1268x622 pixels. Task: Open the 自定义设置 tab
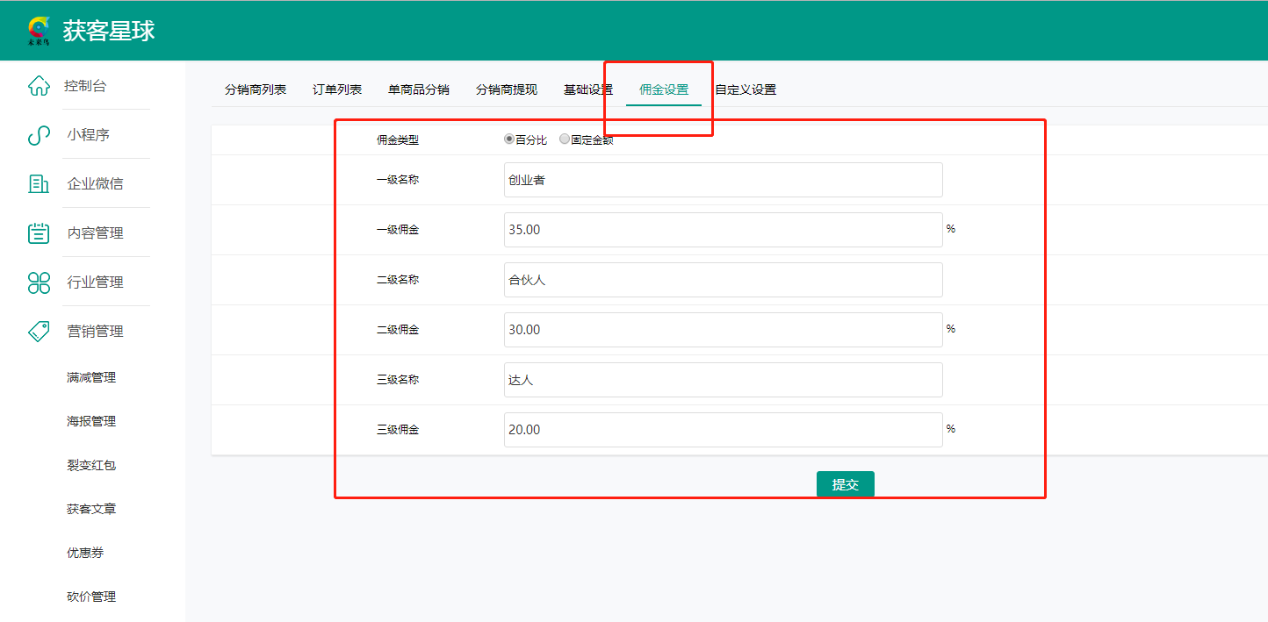coord(746,89)
